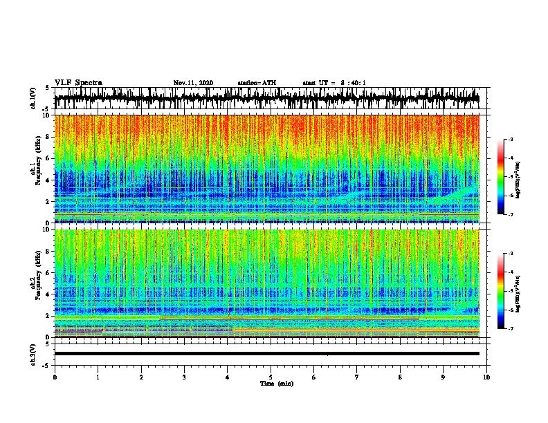
Task: Click the "start UT = 8:40:1" text
Action: [334, 83]
